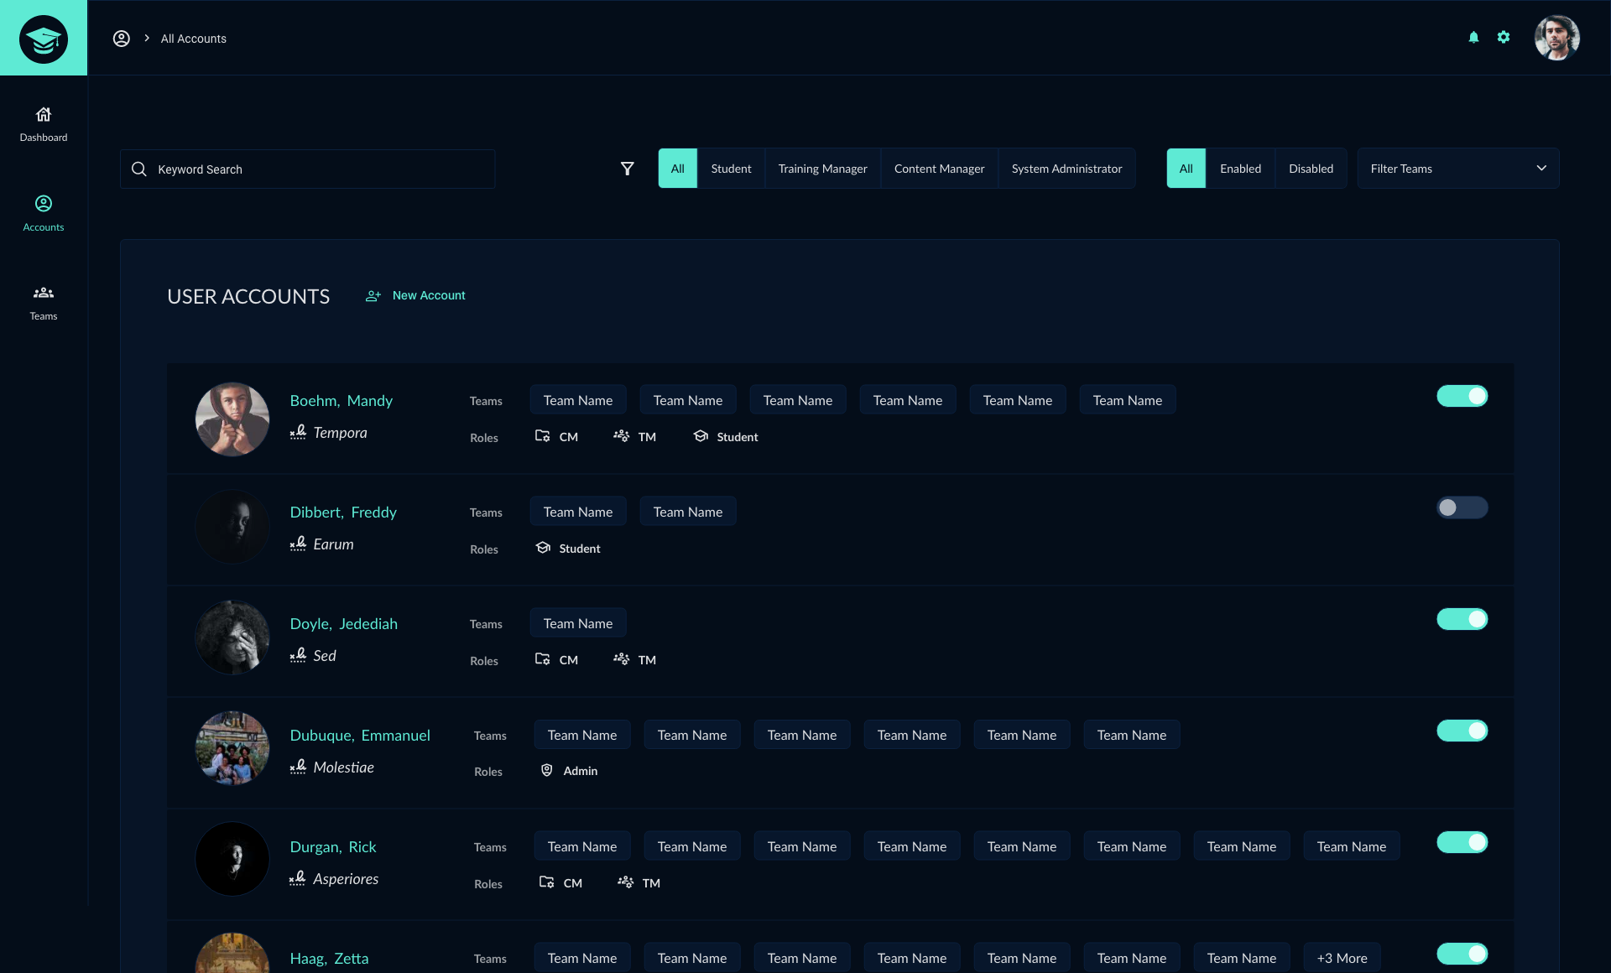Screen dimensions: 1611x973
Task: Toggle Durgan, Rick's account switch
Action: (1462, 842)
